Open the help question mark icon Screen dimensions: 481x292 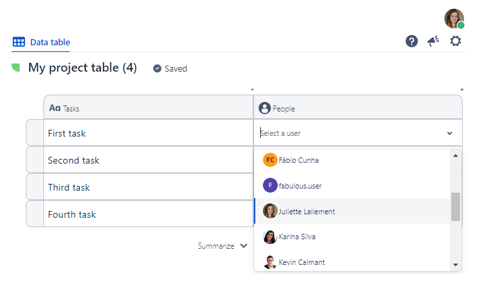click(x=411, y=41)
